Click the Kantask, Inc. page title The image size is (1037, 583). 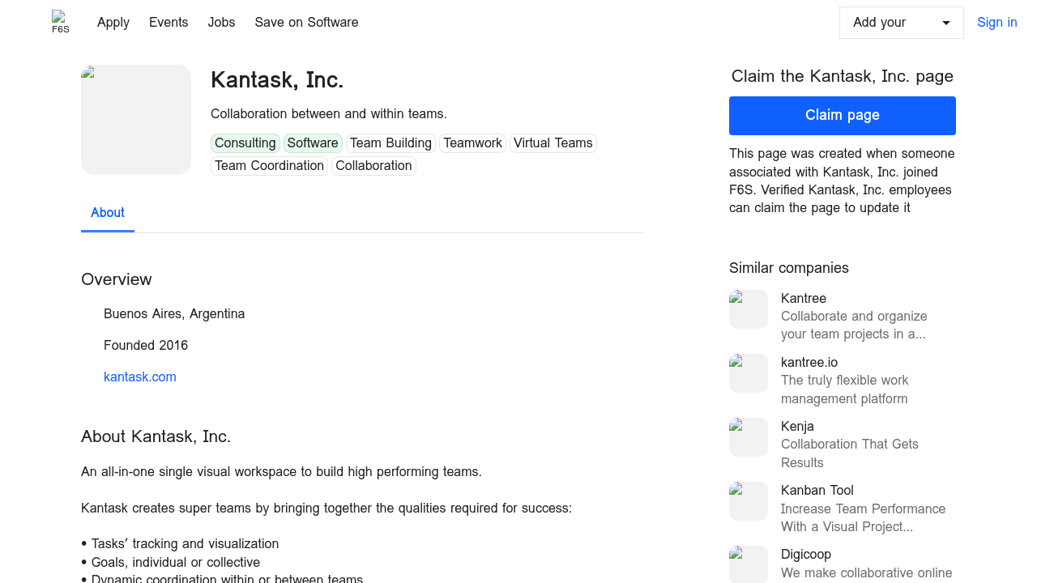[x=277, y=80]
